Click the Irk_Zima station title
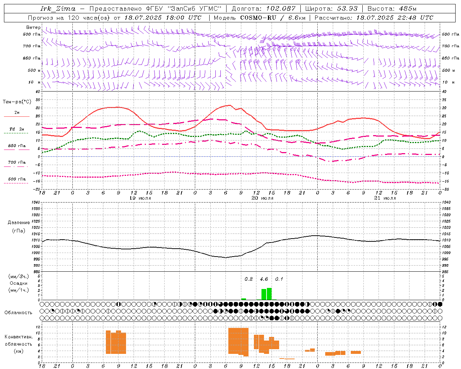Screen dimensions: 461x369 coord(58,9)
